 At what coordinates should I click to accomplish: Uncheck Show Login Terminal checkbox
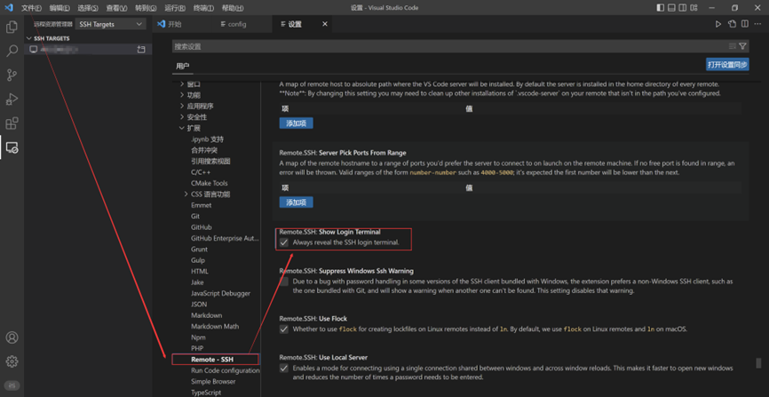click(284, 242)
